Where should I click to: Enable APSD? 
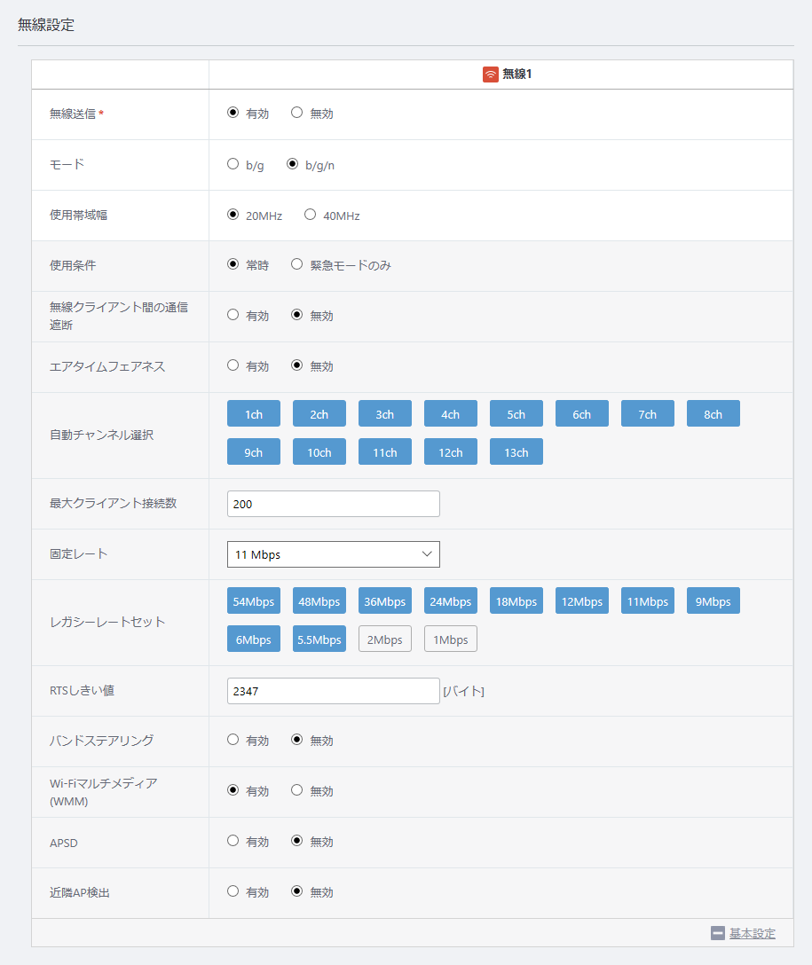tap(233, 840)
